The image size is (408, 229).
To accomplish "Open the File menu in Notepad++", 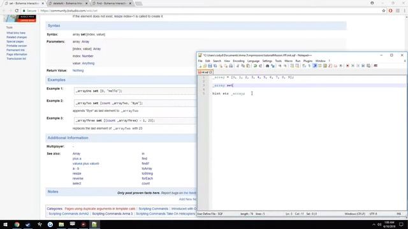I will point(200,61).
